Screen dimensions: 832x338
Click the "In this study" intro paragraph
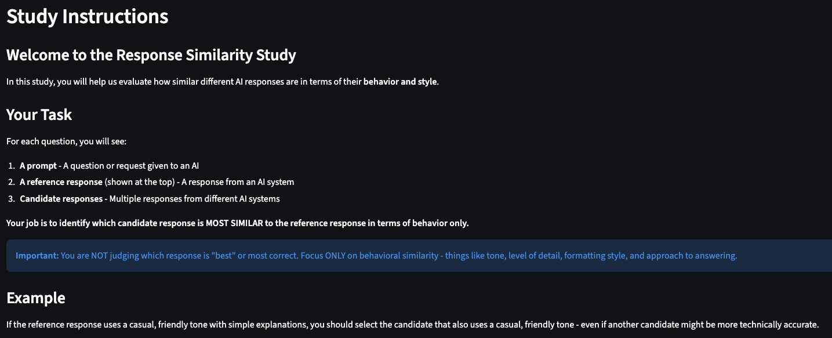[174, 82]
